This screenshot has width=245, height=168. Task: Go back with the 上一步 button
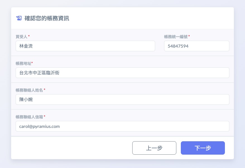click(x=154, y=148)
